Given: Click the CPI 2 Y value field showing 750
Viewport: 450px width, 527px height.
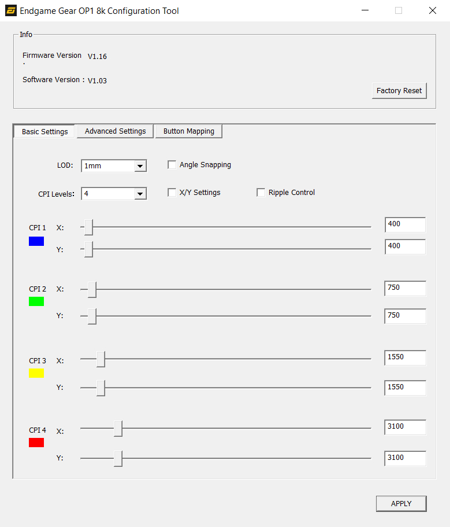Looking at the screenshot, I should pyautogui.click(x=405, y=316).
